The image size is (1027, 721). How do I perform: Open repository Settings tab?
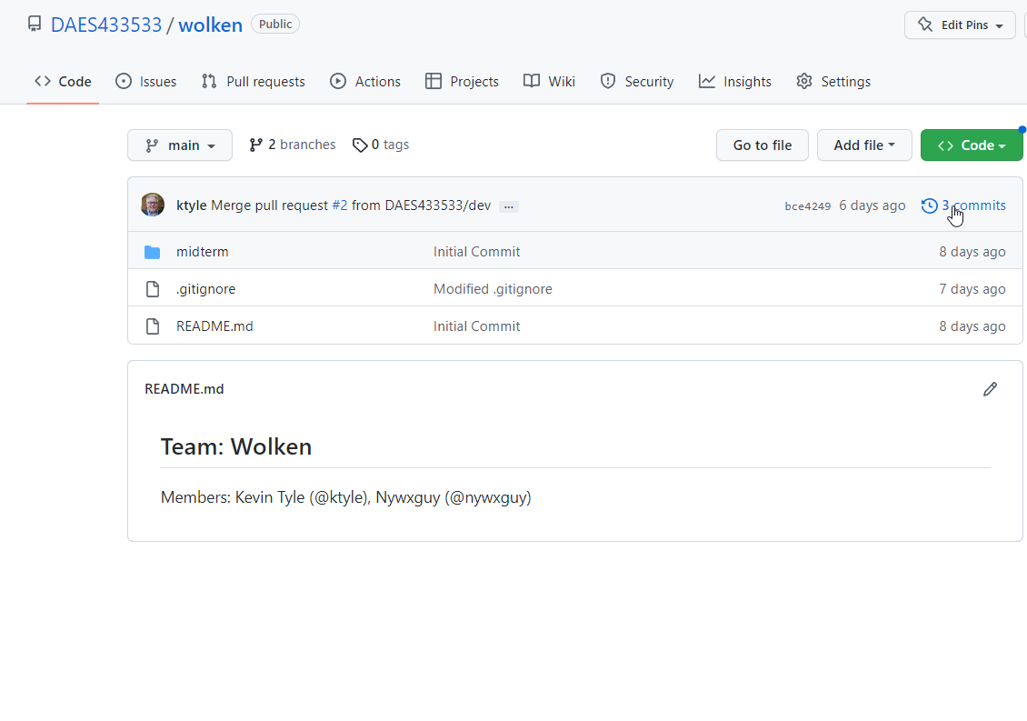point(833,82)
